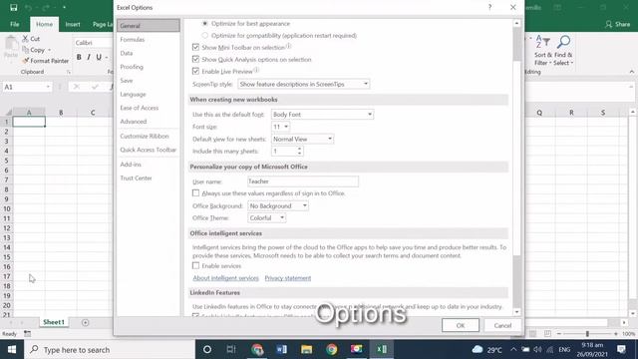Viewport: 638px width, 359px height.
Task: Add a new sheet with plus icon
Action: click(x=85, y=322)
